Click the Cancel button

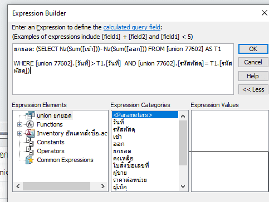point(253,62)
